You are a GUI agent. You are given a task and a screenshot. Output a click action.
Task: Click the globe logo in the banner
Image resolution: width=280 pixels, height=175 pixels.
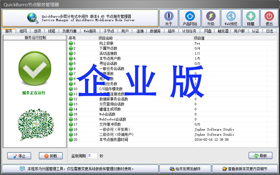[33, 18]
